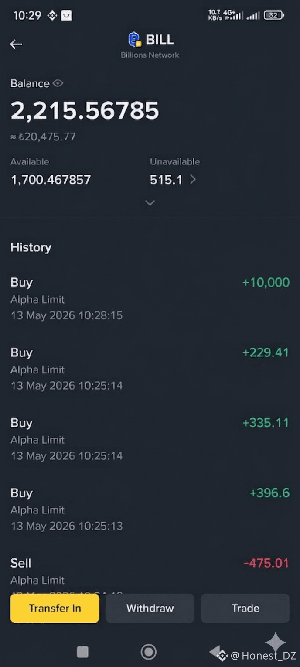Tap the battery indicator icon

(x=274, y=15)
